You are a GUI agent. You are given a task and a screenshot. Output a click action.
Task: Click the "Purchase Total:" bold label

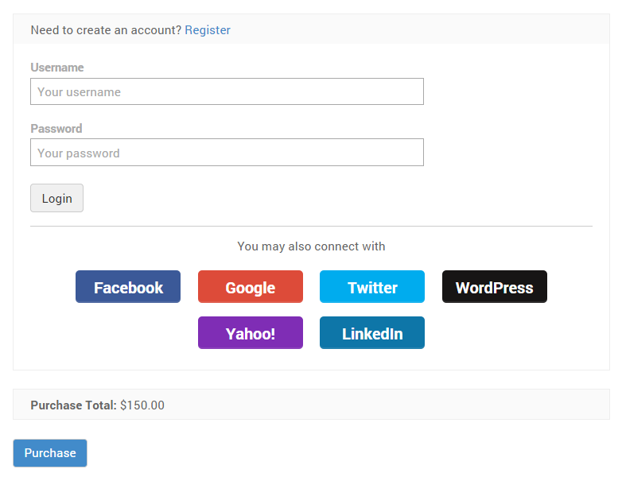73,405
